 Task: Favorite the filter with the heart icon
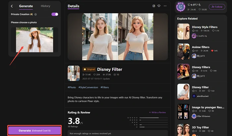(x=159, y=6)
